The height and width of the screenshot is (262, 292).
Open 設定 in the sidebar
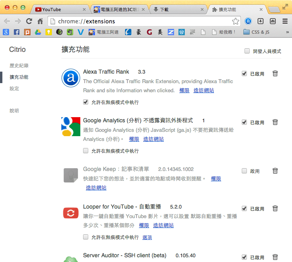pyautogui.click(x=14, y=88)
